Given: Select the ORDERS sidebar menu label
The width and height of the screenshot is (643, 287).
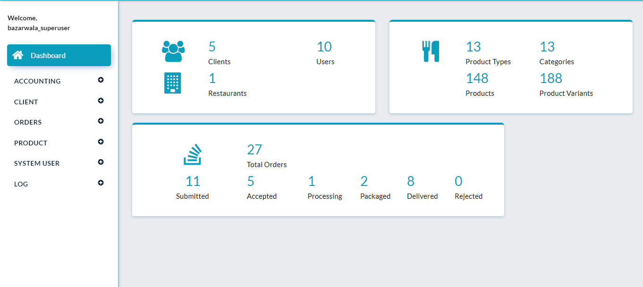Looking at the screenshot, I should point(28,122).
